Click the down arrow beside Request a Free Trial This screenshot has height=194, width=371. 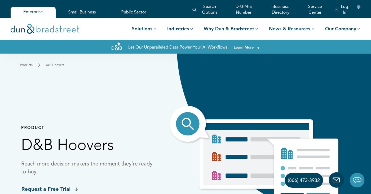(76, 189)
